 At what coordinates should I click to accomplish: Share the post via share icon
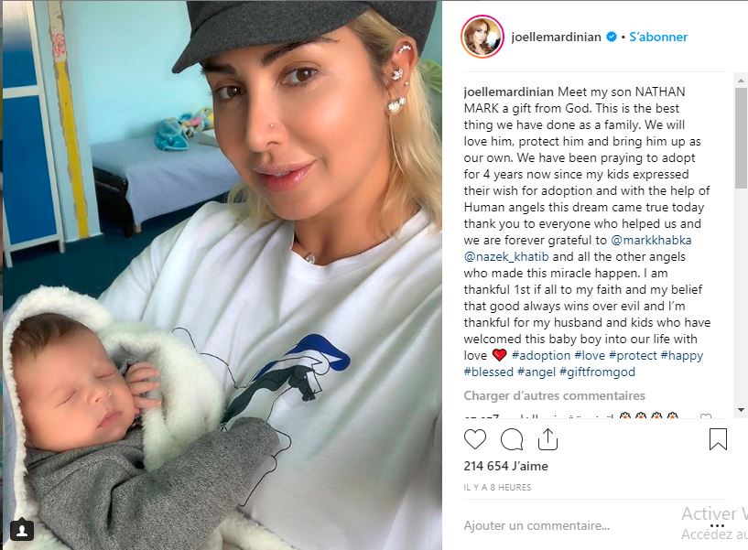coord(547,439)
